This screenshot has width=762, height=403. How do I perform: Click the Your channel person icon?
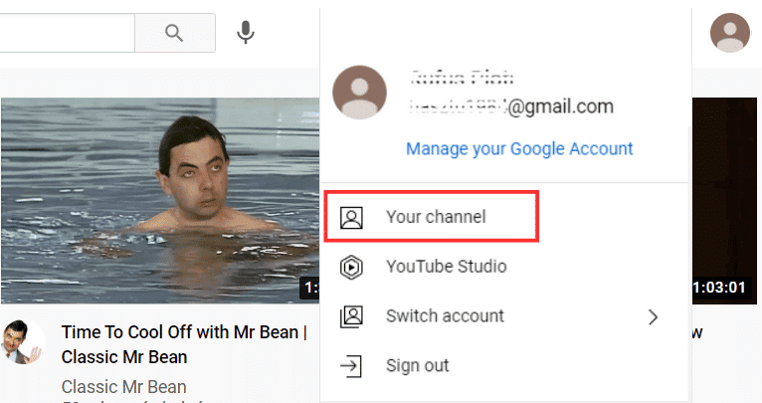[x=351, y=217]
